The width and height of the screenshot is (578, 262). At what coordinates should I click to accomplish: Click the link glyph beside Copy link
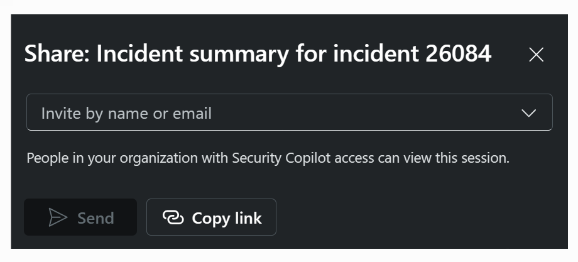pyautogui.click(x=173, y=217)
